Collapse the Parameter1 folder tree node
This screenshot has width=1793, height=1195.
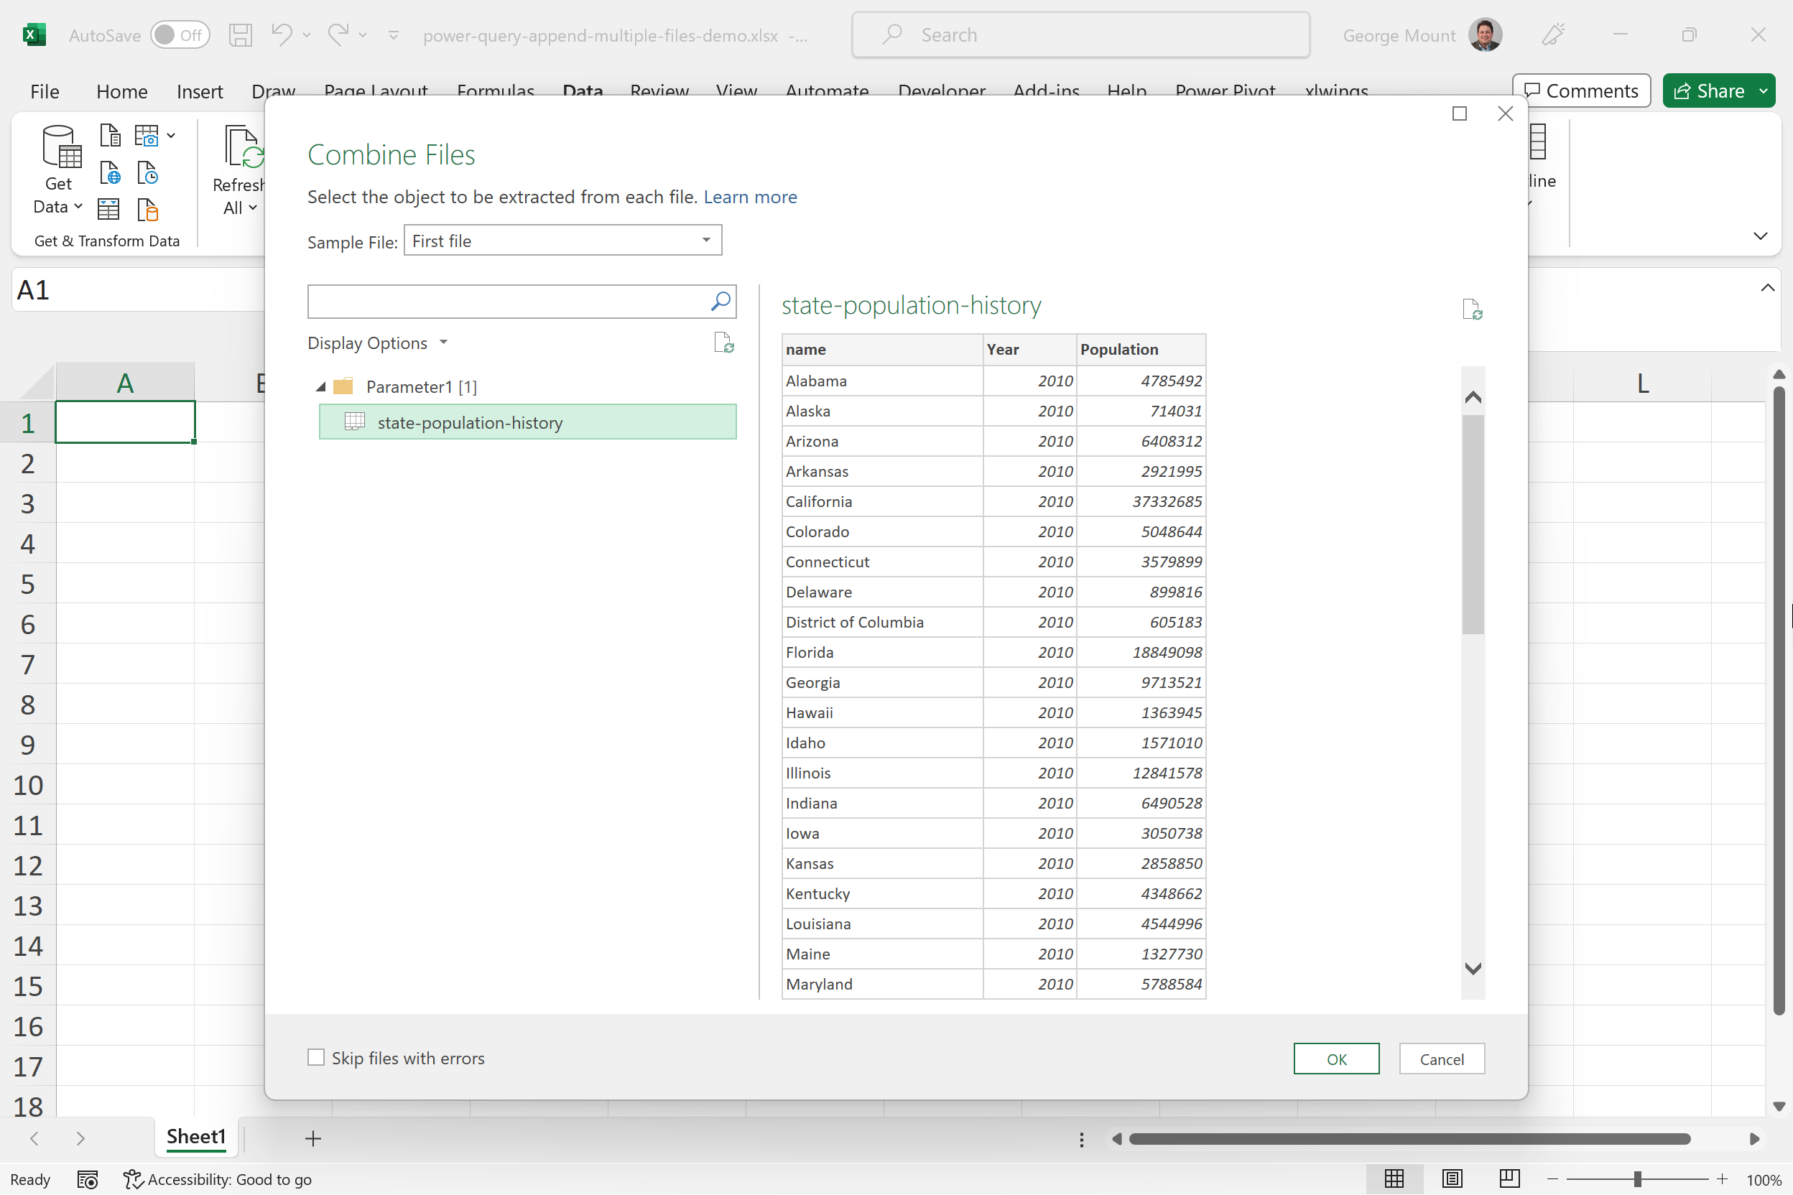[x=321, y=387]
